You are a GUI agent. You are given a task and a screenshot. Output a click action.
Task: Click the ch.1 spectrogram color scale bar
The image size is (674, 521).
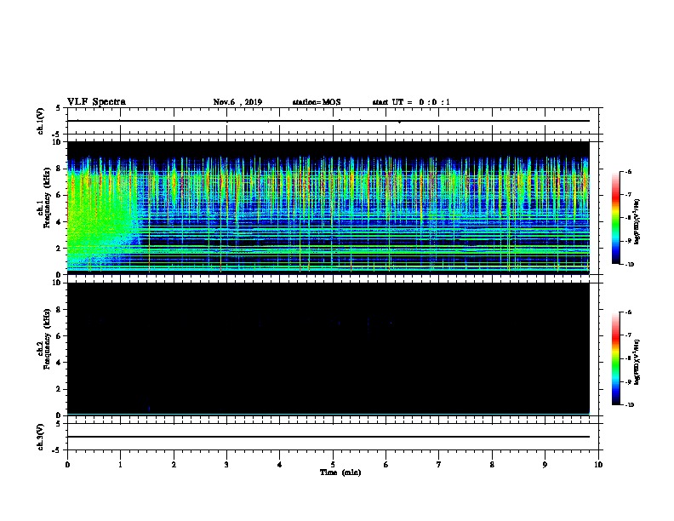point(616,218)
